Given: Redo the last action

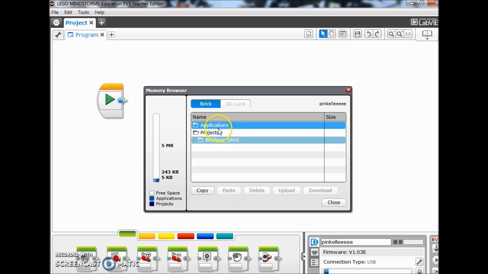Looking at the screenshot, I should tap(377, 34).
